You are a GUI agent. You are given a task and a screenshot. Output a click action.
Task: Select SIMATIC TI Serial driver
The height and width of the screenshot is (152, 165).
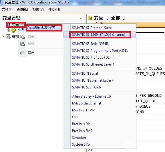(85, 74)
